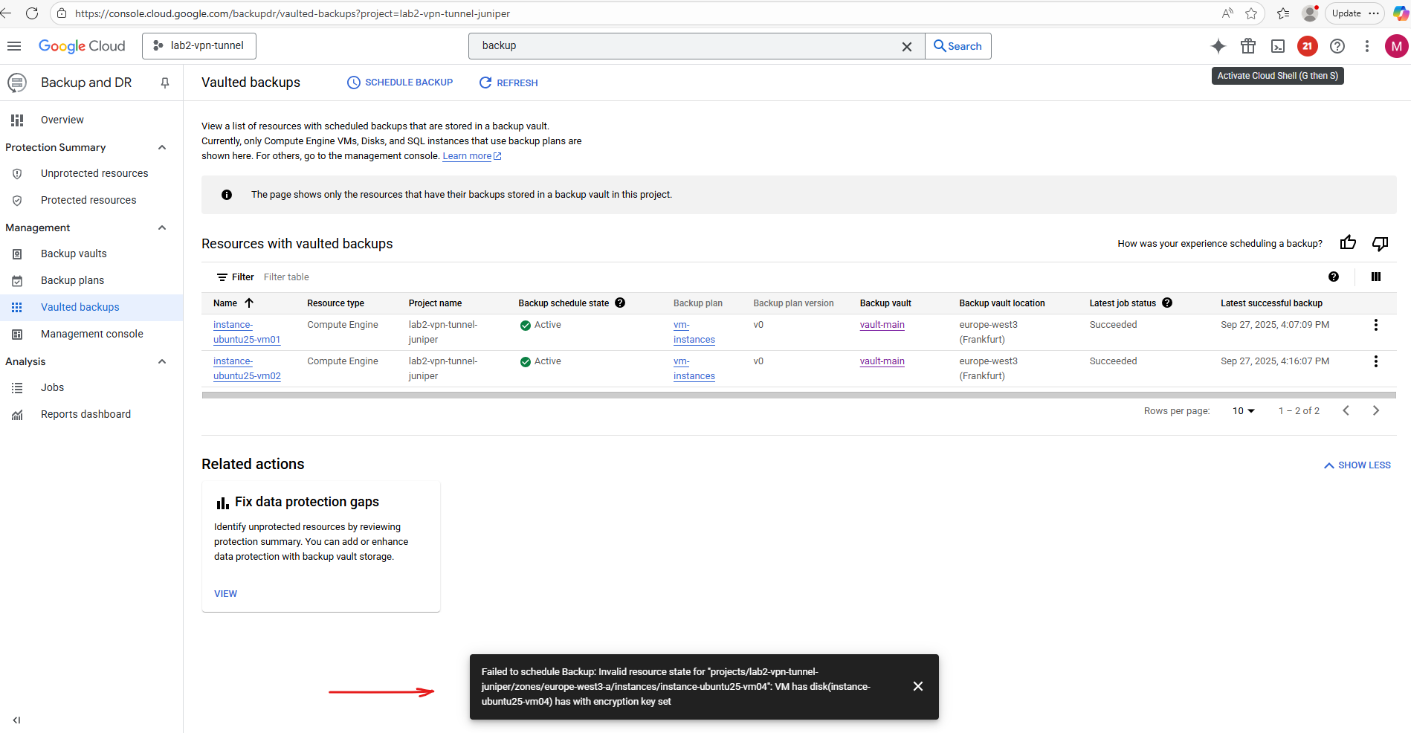Click the thumbs up feedback icon
Viewport: 1411px width, 733px height.
[x=1348, y=243]
